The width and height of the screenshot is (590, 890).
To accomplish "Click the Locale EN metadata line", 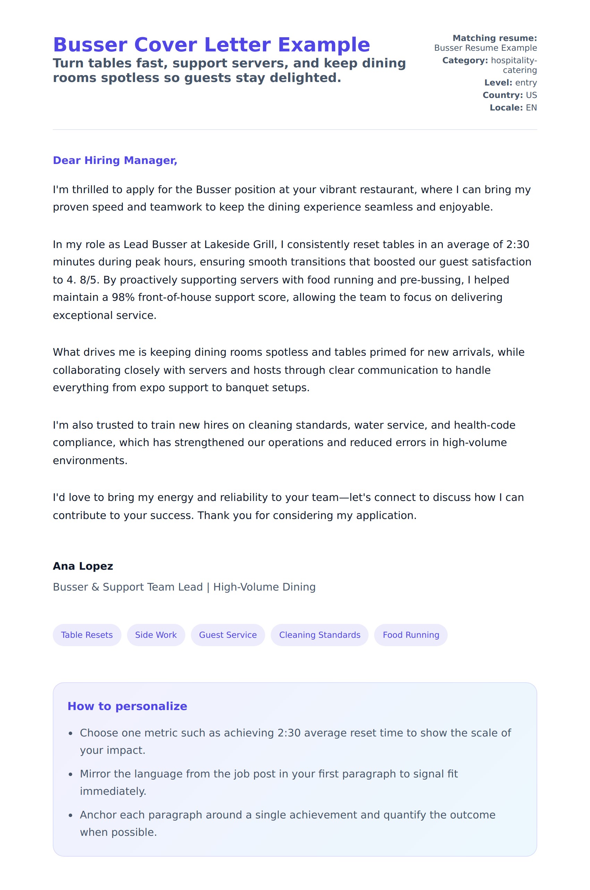I will [x=513, y=108].
